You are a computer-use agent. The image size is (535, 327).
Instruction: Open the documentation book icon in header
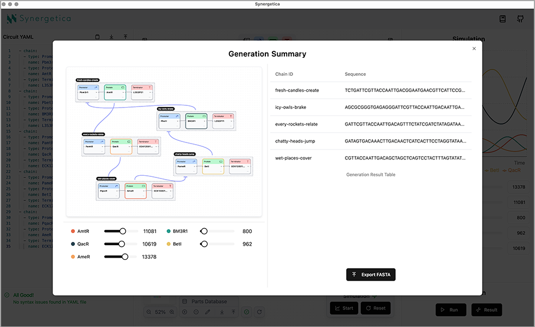[x=503, y=19]
